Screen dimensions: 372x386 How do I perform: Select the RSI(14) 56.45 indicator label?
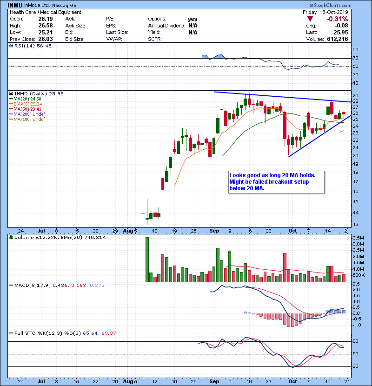(x=33, y=46)
